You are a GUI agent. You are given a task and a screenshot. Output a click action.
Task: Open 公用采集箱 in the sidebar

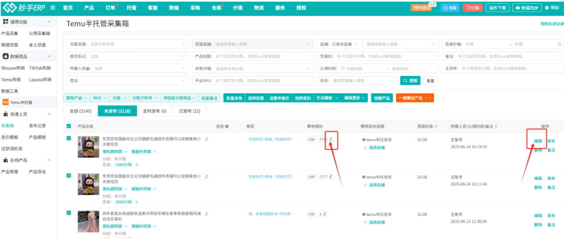[39, 34]
